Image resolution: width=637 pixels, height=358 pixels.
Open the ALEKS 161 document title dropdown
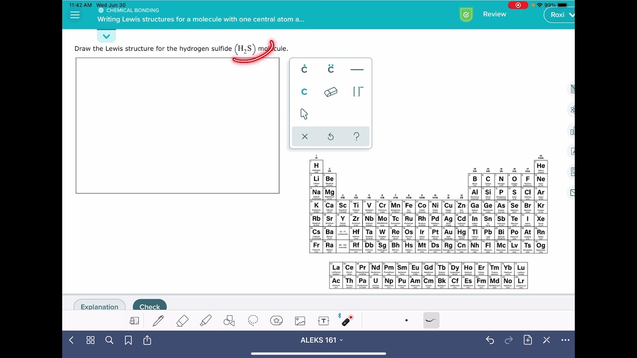tap(321, 340)
